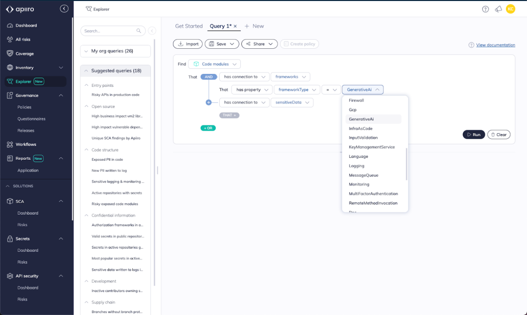
Task: Expand My org queries section
Action: click(x=115, y=51)
